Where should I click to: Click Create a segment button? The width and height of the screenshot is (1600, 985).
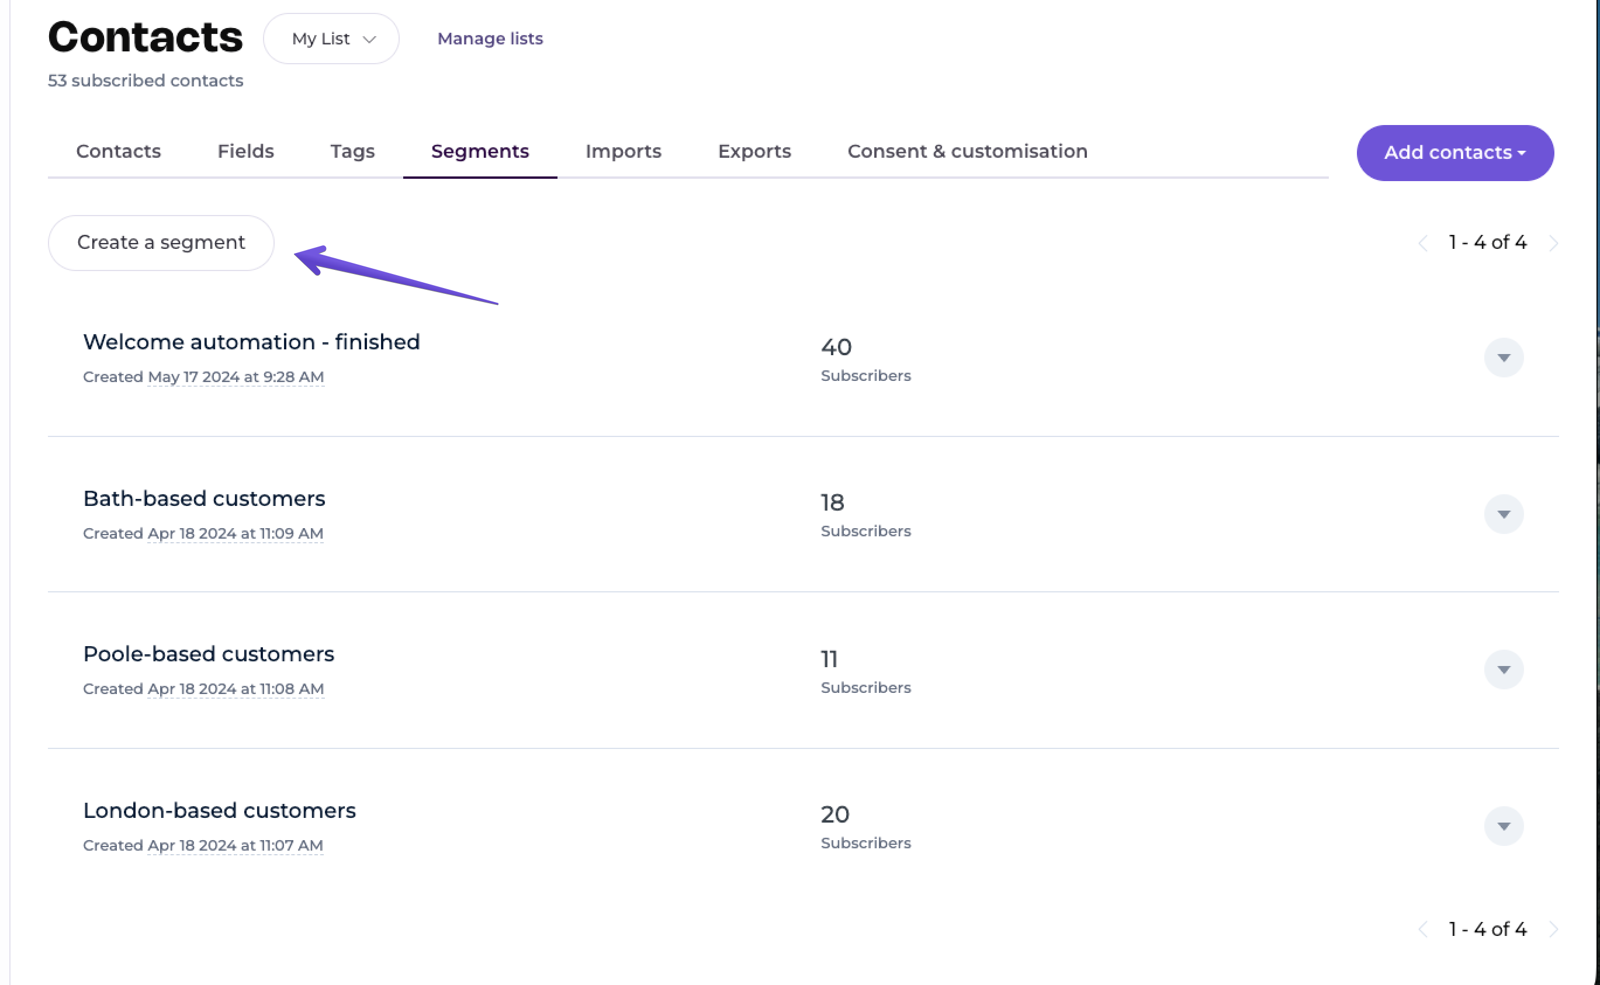(x=161, y=242)
